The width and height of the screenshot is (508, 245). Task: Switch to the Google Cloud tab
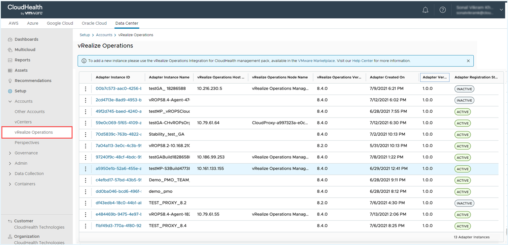coord(60,23)
